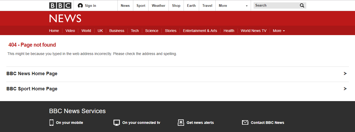Click the BBC logo blocks
355x132 pixels.
60,5
